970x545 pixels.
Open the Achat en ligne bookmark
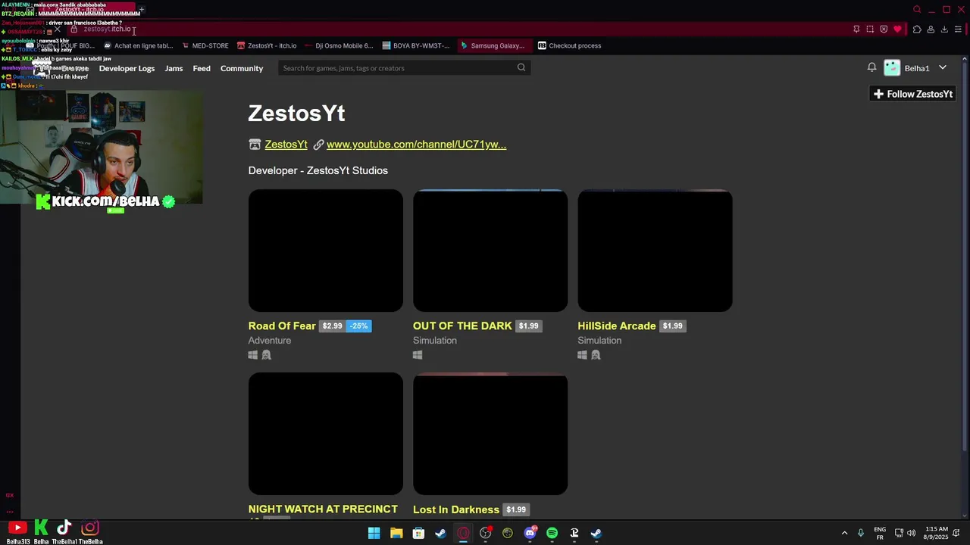click(x=138, y=45)
